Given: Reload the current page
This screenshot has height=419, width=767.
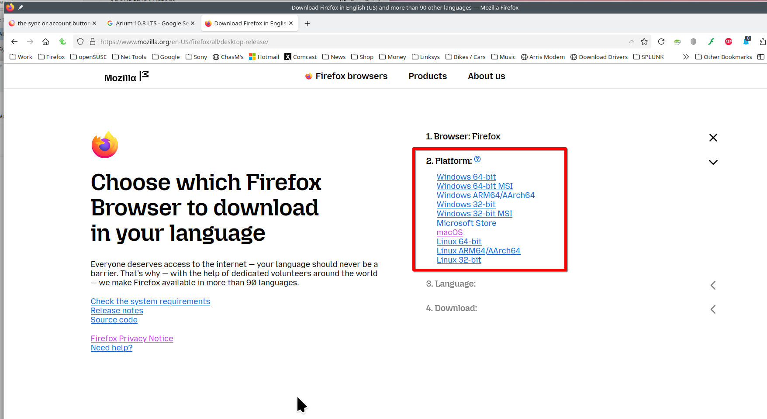Looking at the screenshot, I should tap(661, 42).
